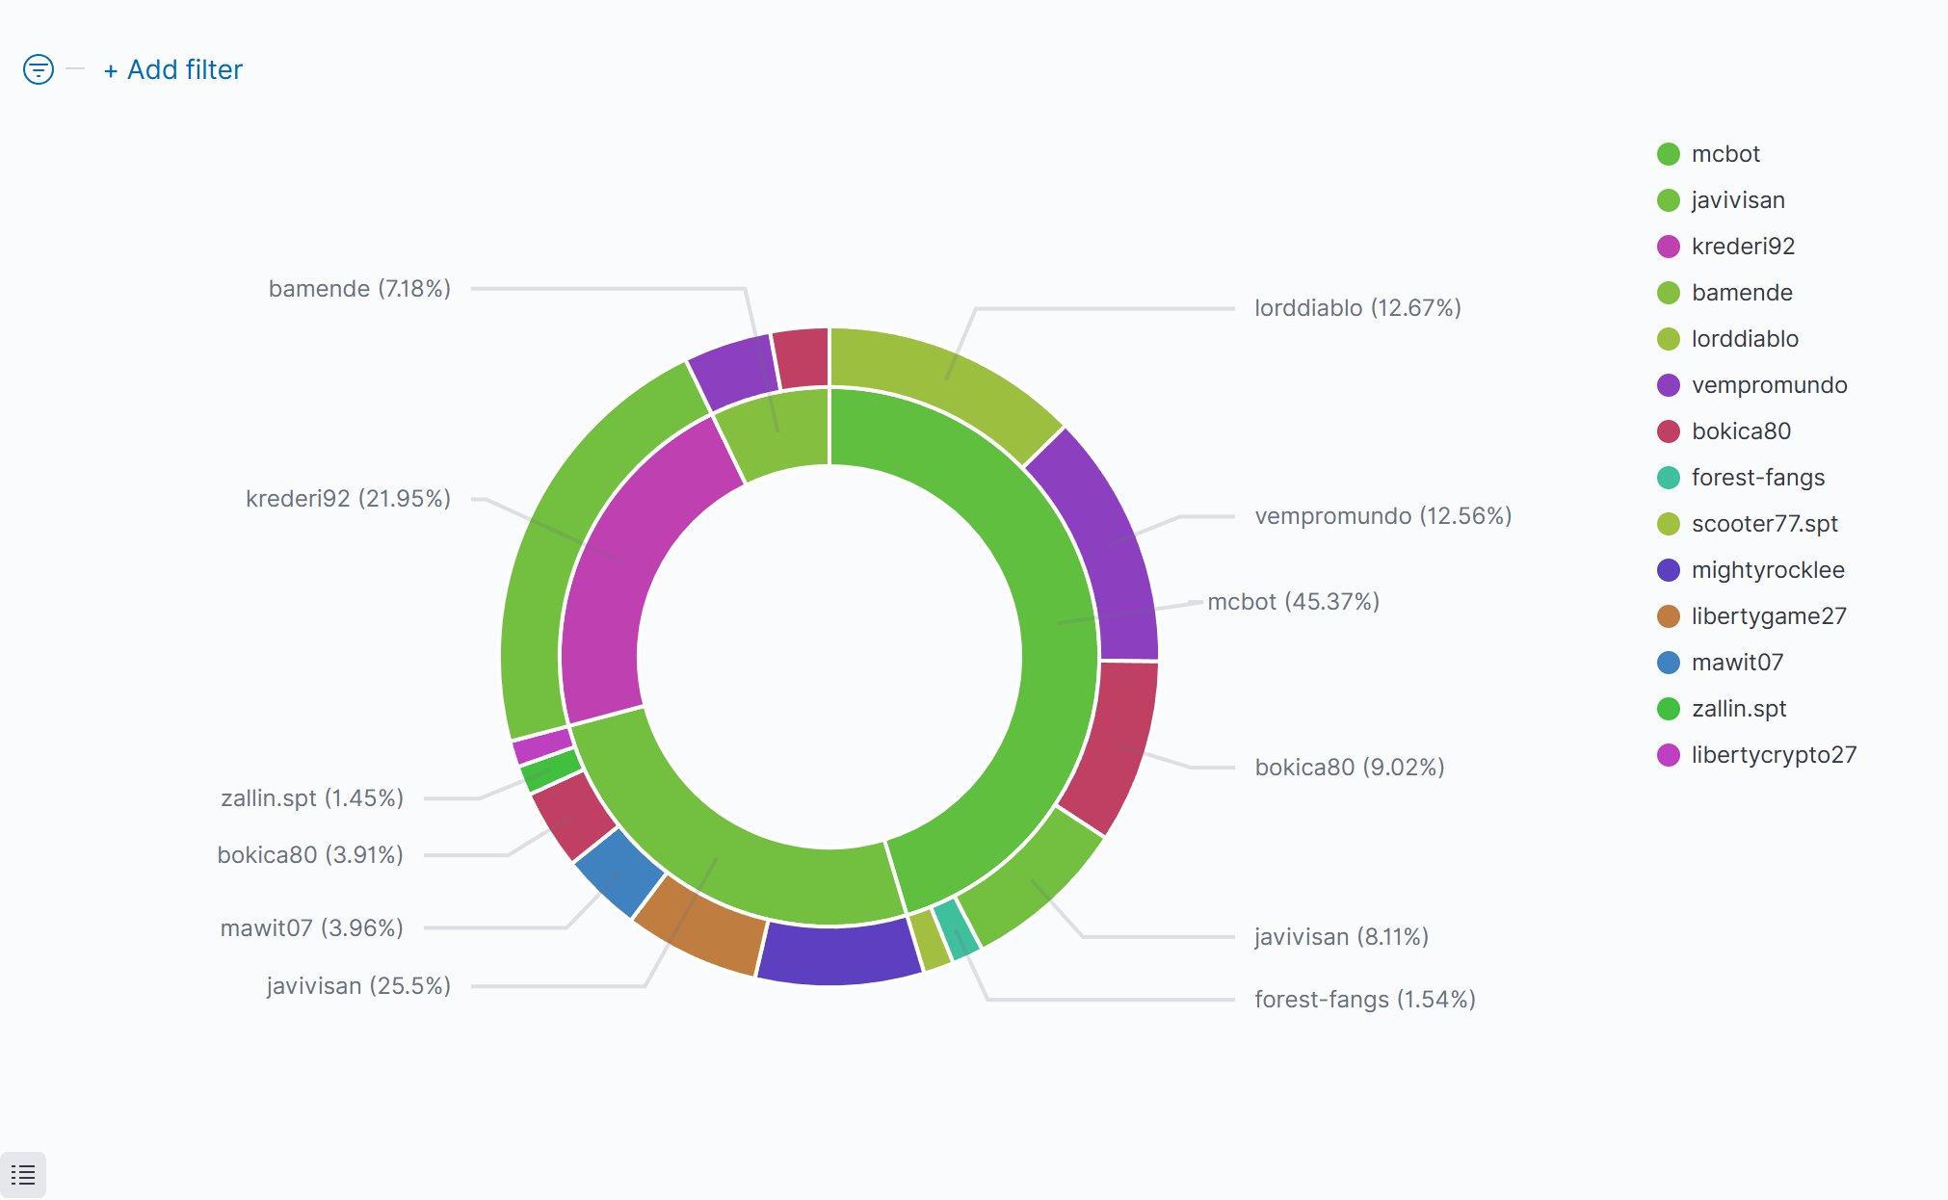This screenshot has width=1948, height=1200.
Task: Toggle bamende in the legend
Action: pos(1741,293)
